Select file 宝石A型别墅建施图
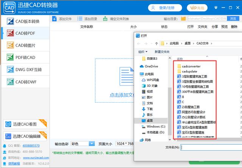This screenshot has width=242, height=168. [192, 128]
